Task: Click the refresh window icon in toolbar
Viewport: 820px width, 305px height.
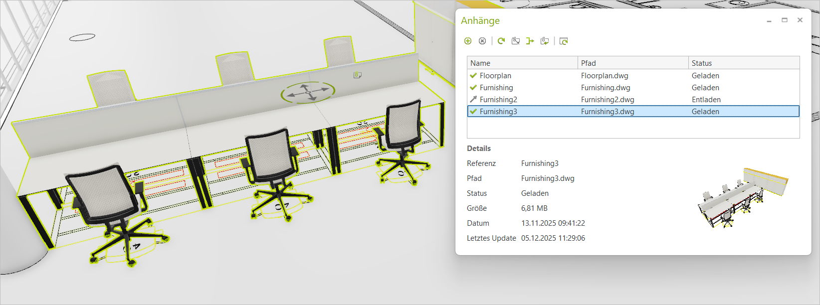Action: pos(564,41)
